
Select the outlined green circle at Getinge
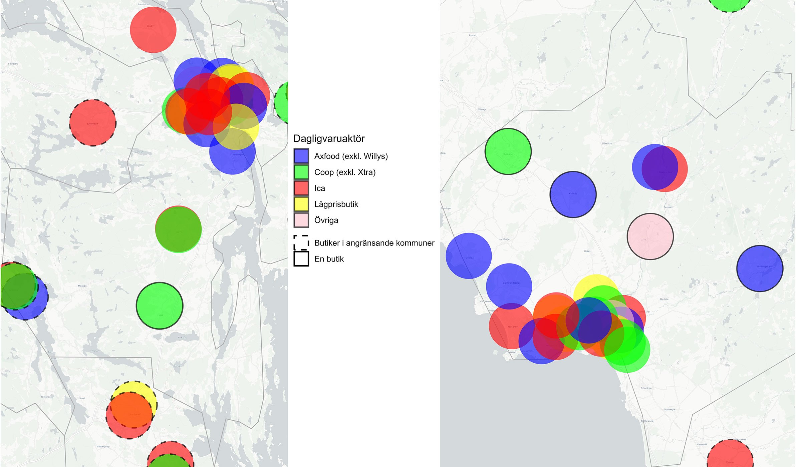508,151
